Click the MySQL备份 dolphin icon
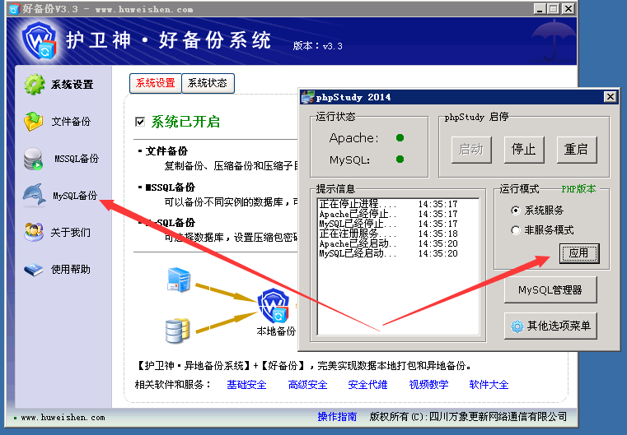The width and height of the screenshot is (627, 435). click(x=34, y=194)
